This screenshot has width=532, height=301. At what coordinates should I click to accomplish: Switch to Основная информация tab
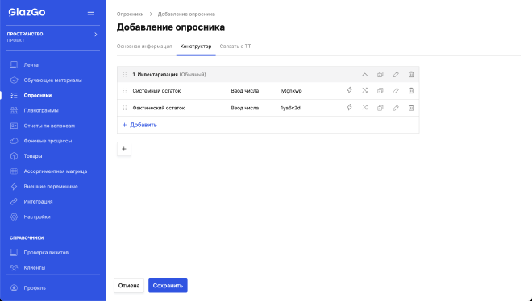[x=144, y=47]
